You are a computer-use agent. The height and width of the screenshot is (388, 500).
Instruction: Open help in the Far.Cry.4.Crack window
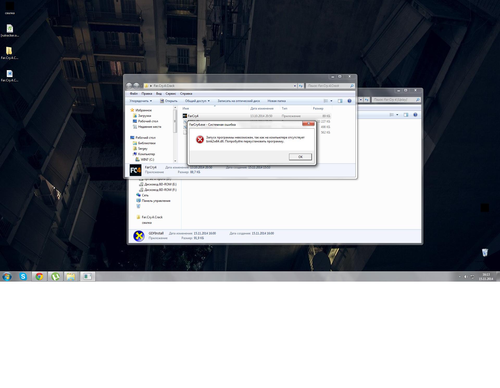coord(349,101)
